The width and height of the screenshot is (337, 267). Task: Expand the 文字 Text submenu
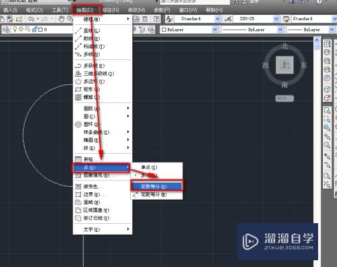pyautogui.click(x=102, y=229)
